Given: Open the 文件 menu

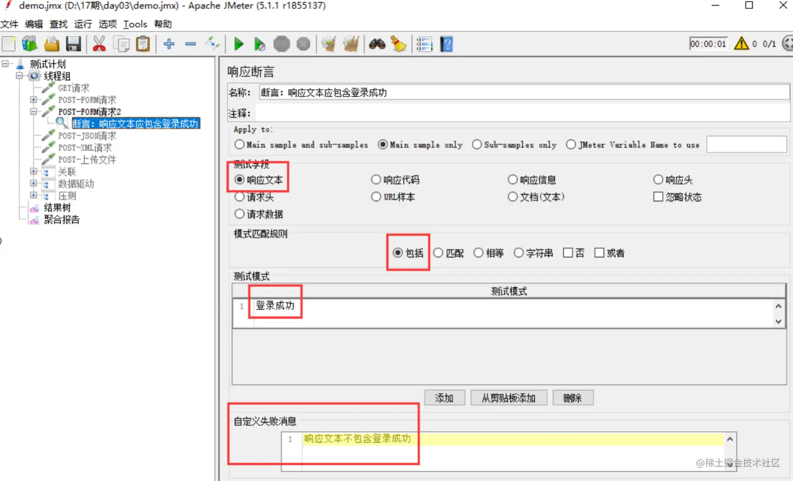Looking at the screenshot, I should (x=9, y=24).
